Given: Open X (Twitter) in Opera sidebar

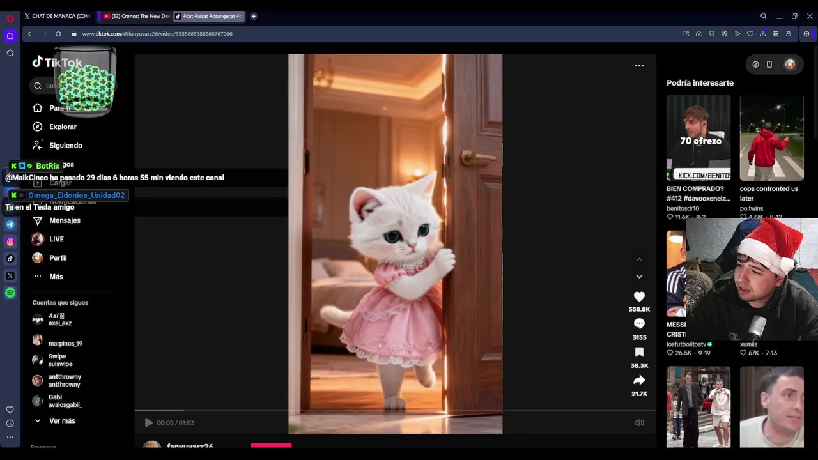Looking at the screenshot, I should click(10, 276).
